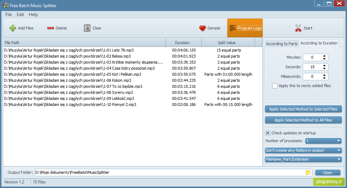Screen dimensions: 347x188
Task: Enable Apply this to newly added files
Action: (275, 86)
